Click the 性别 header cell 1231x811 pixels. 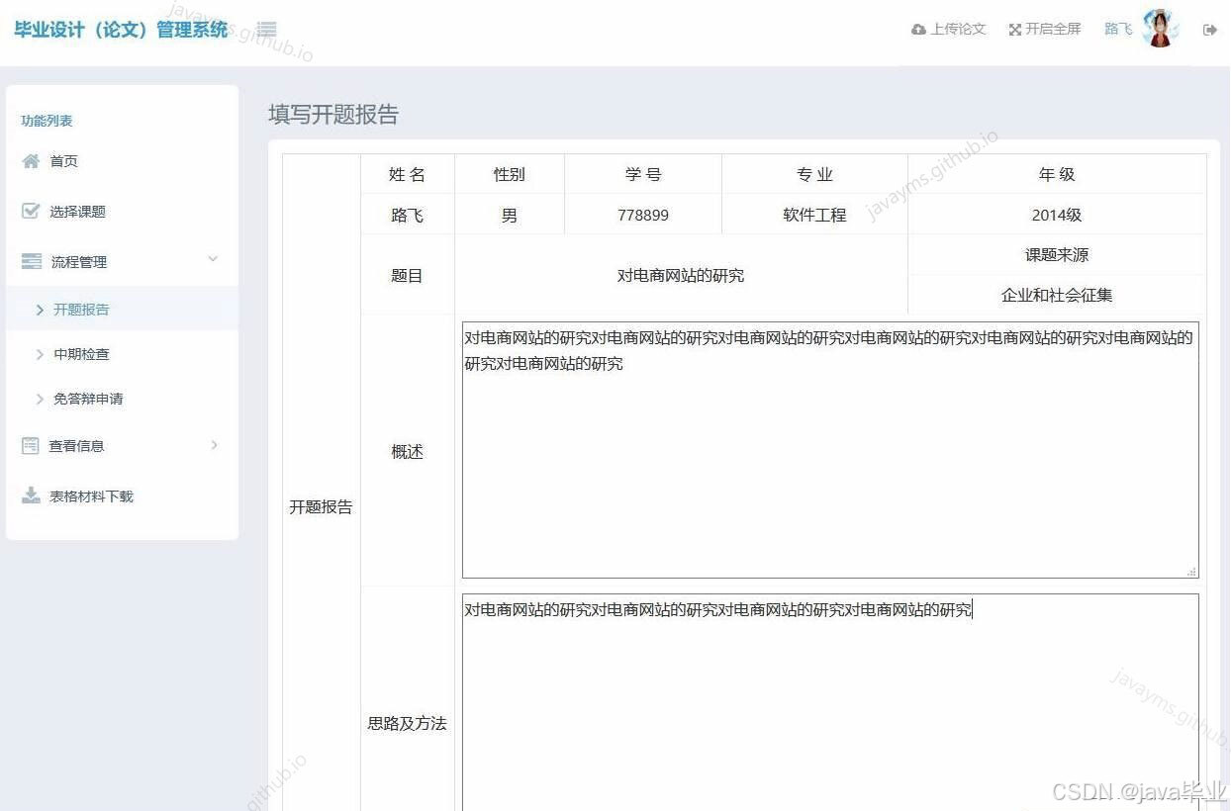pyautogui.click(x=510, y=174)
